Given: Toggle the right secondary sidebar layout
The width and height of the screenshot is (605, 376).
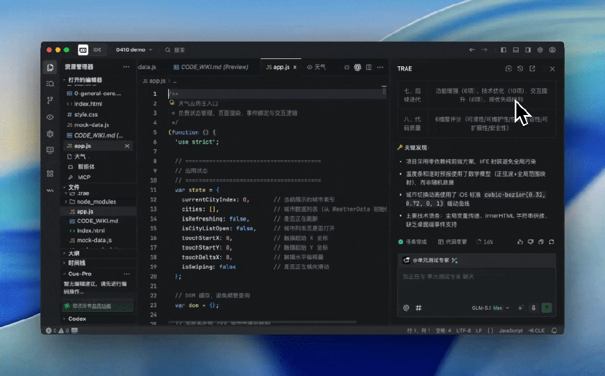Looking at the screenshot, I should pyautogui.click(x=528, y=50).
